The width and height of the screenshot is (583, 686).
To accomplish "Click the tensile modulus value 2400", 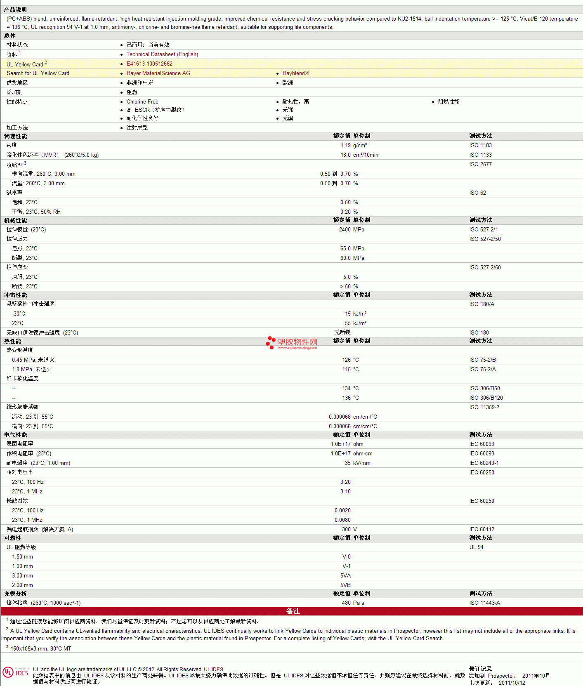I will pos(345,229).
